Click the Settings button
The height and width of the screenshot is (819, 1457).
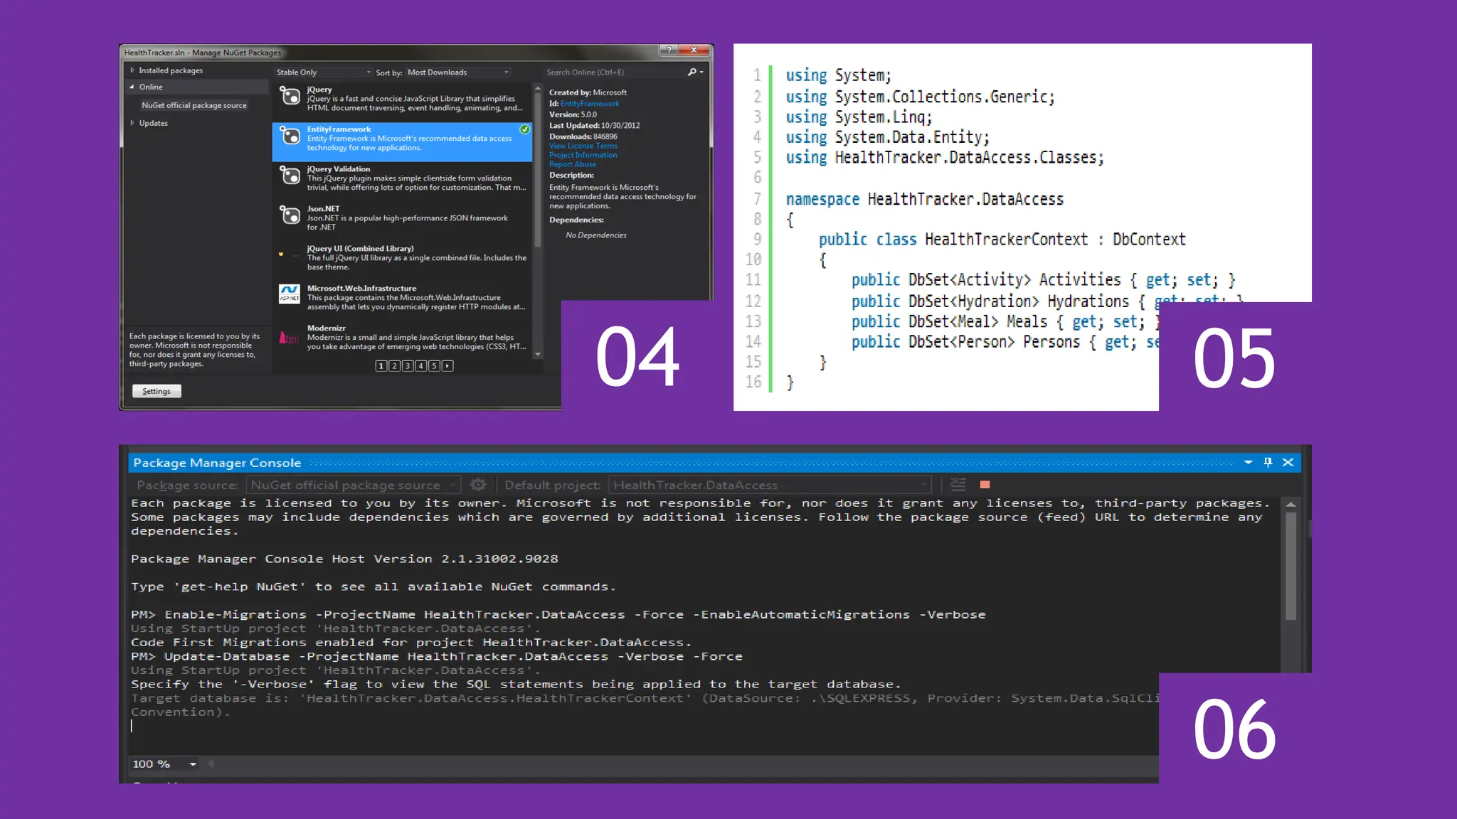pyautogui.click(x=157, y=391)
